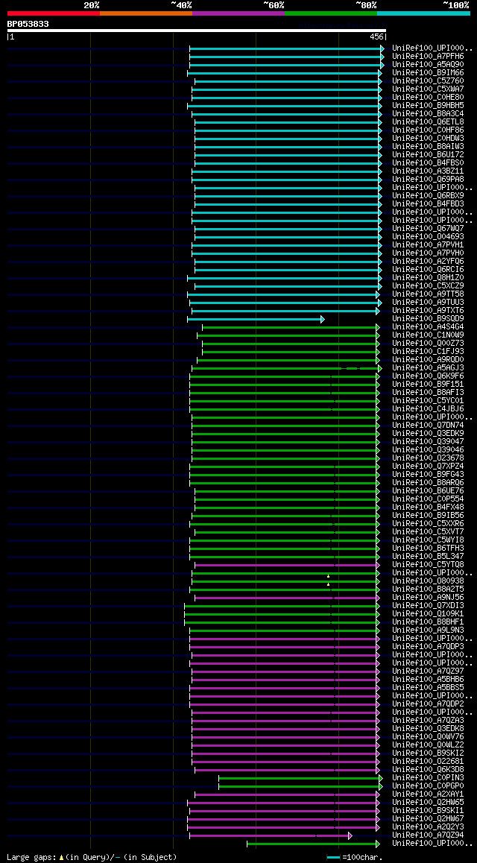Click the UniRef100_A7PVH1 label

click(x=428, y=245)
